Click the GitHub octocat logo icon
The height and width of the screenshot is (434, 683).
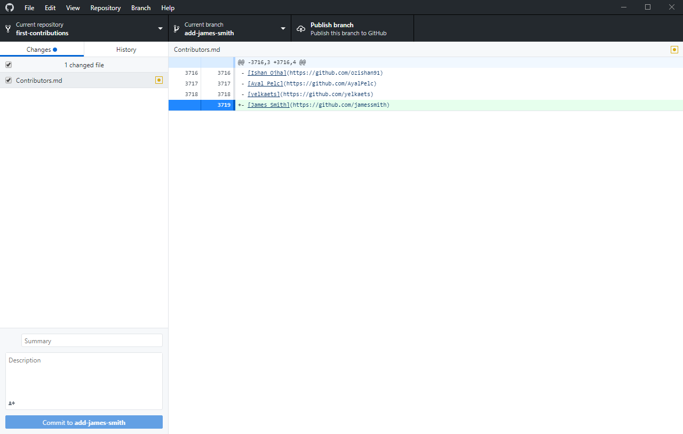point(9,7)
